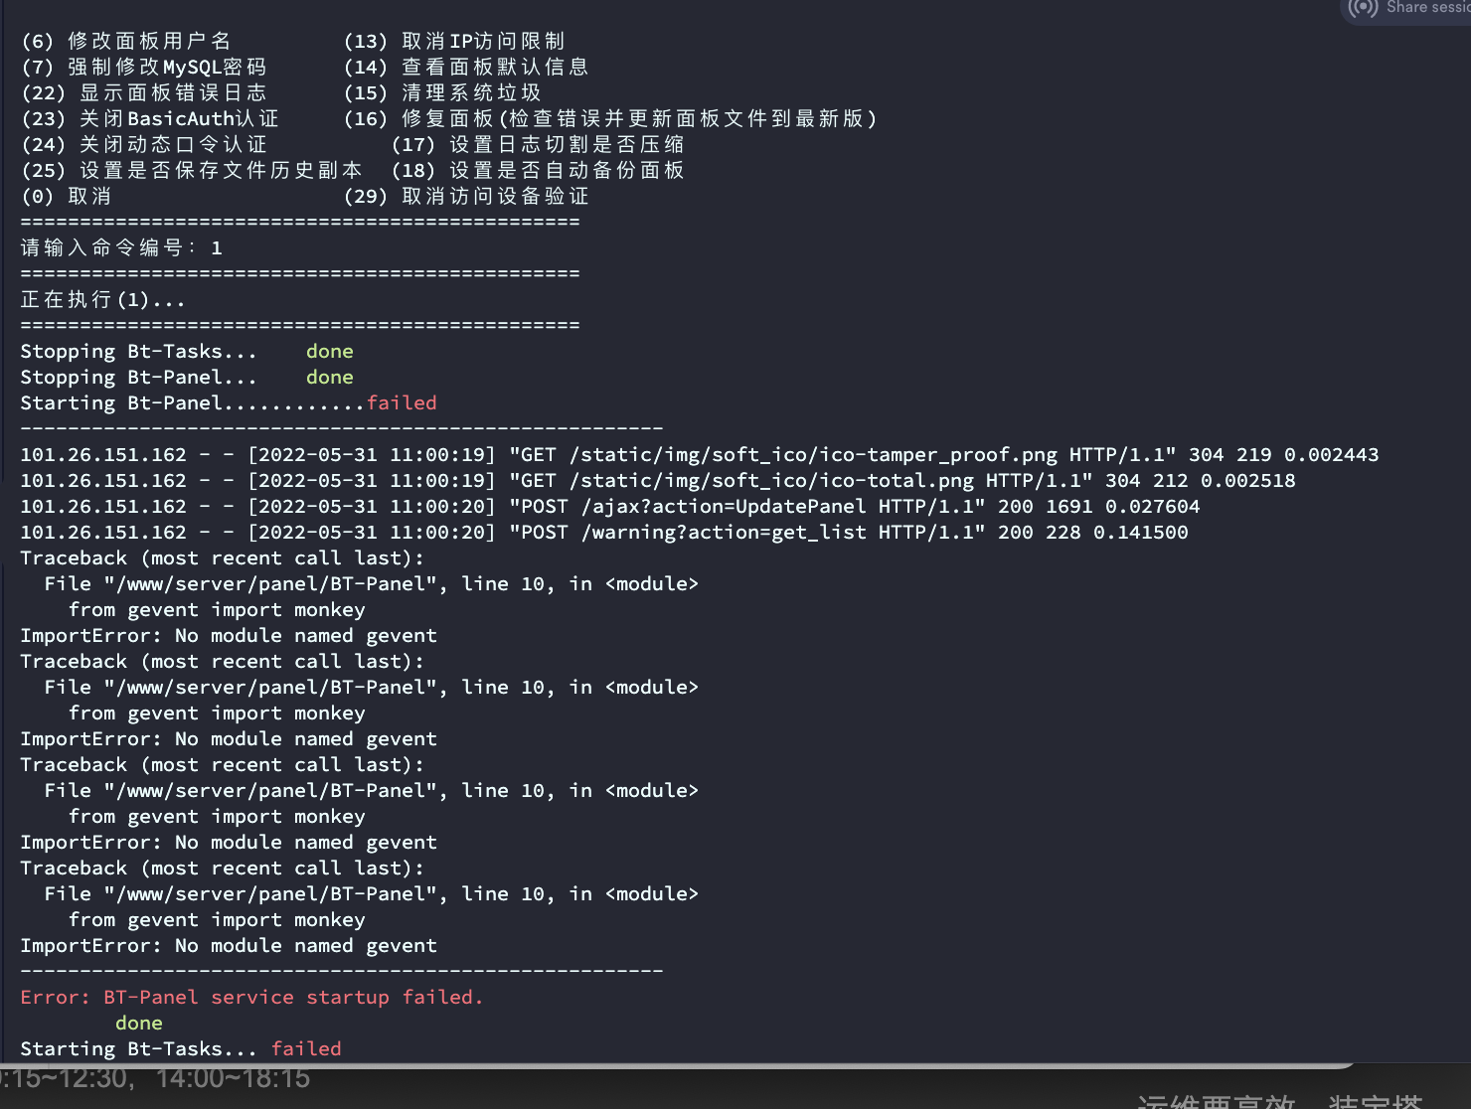Screen dimensions: 1471x1109
Task: Select option (16) 修复面板 text
Action: point(610,118)
